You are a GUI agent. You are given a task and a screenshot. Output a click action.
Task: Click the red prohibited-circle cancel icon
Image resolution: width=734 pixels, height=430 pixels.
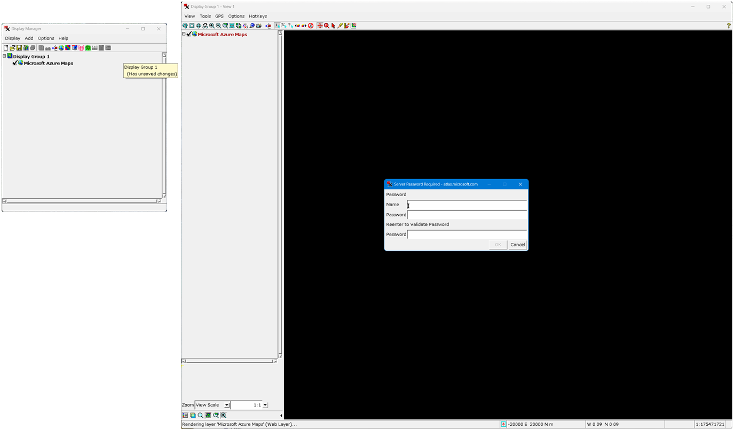311,26
